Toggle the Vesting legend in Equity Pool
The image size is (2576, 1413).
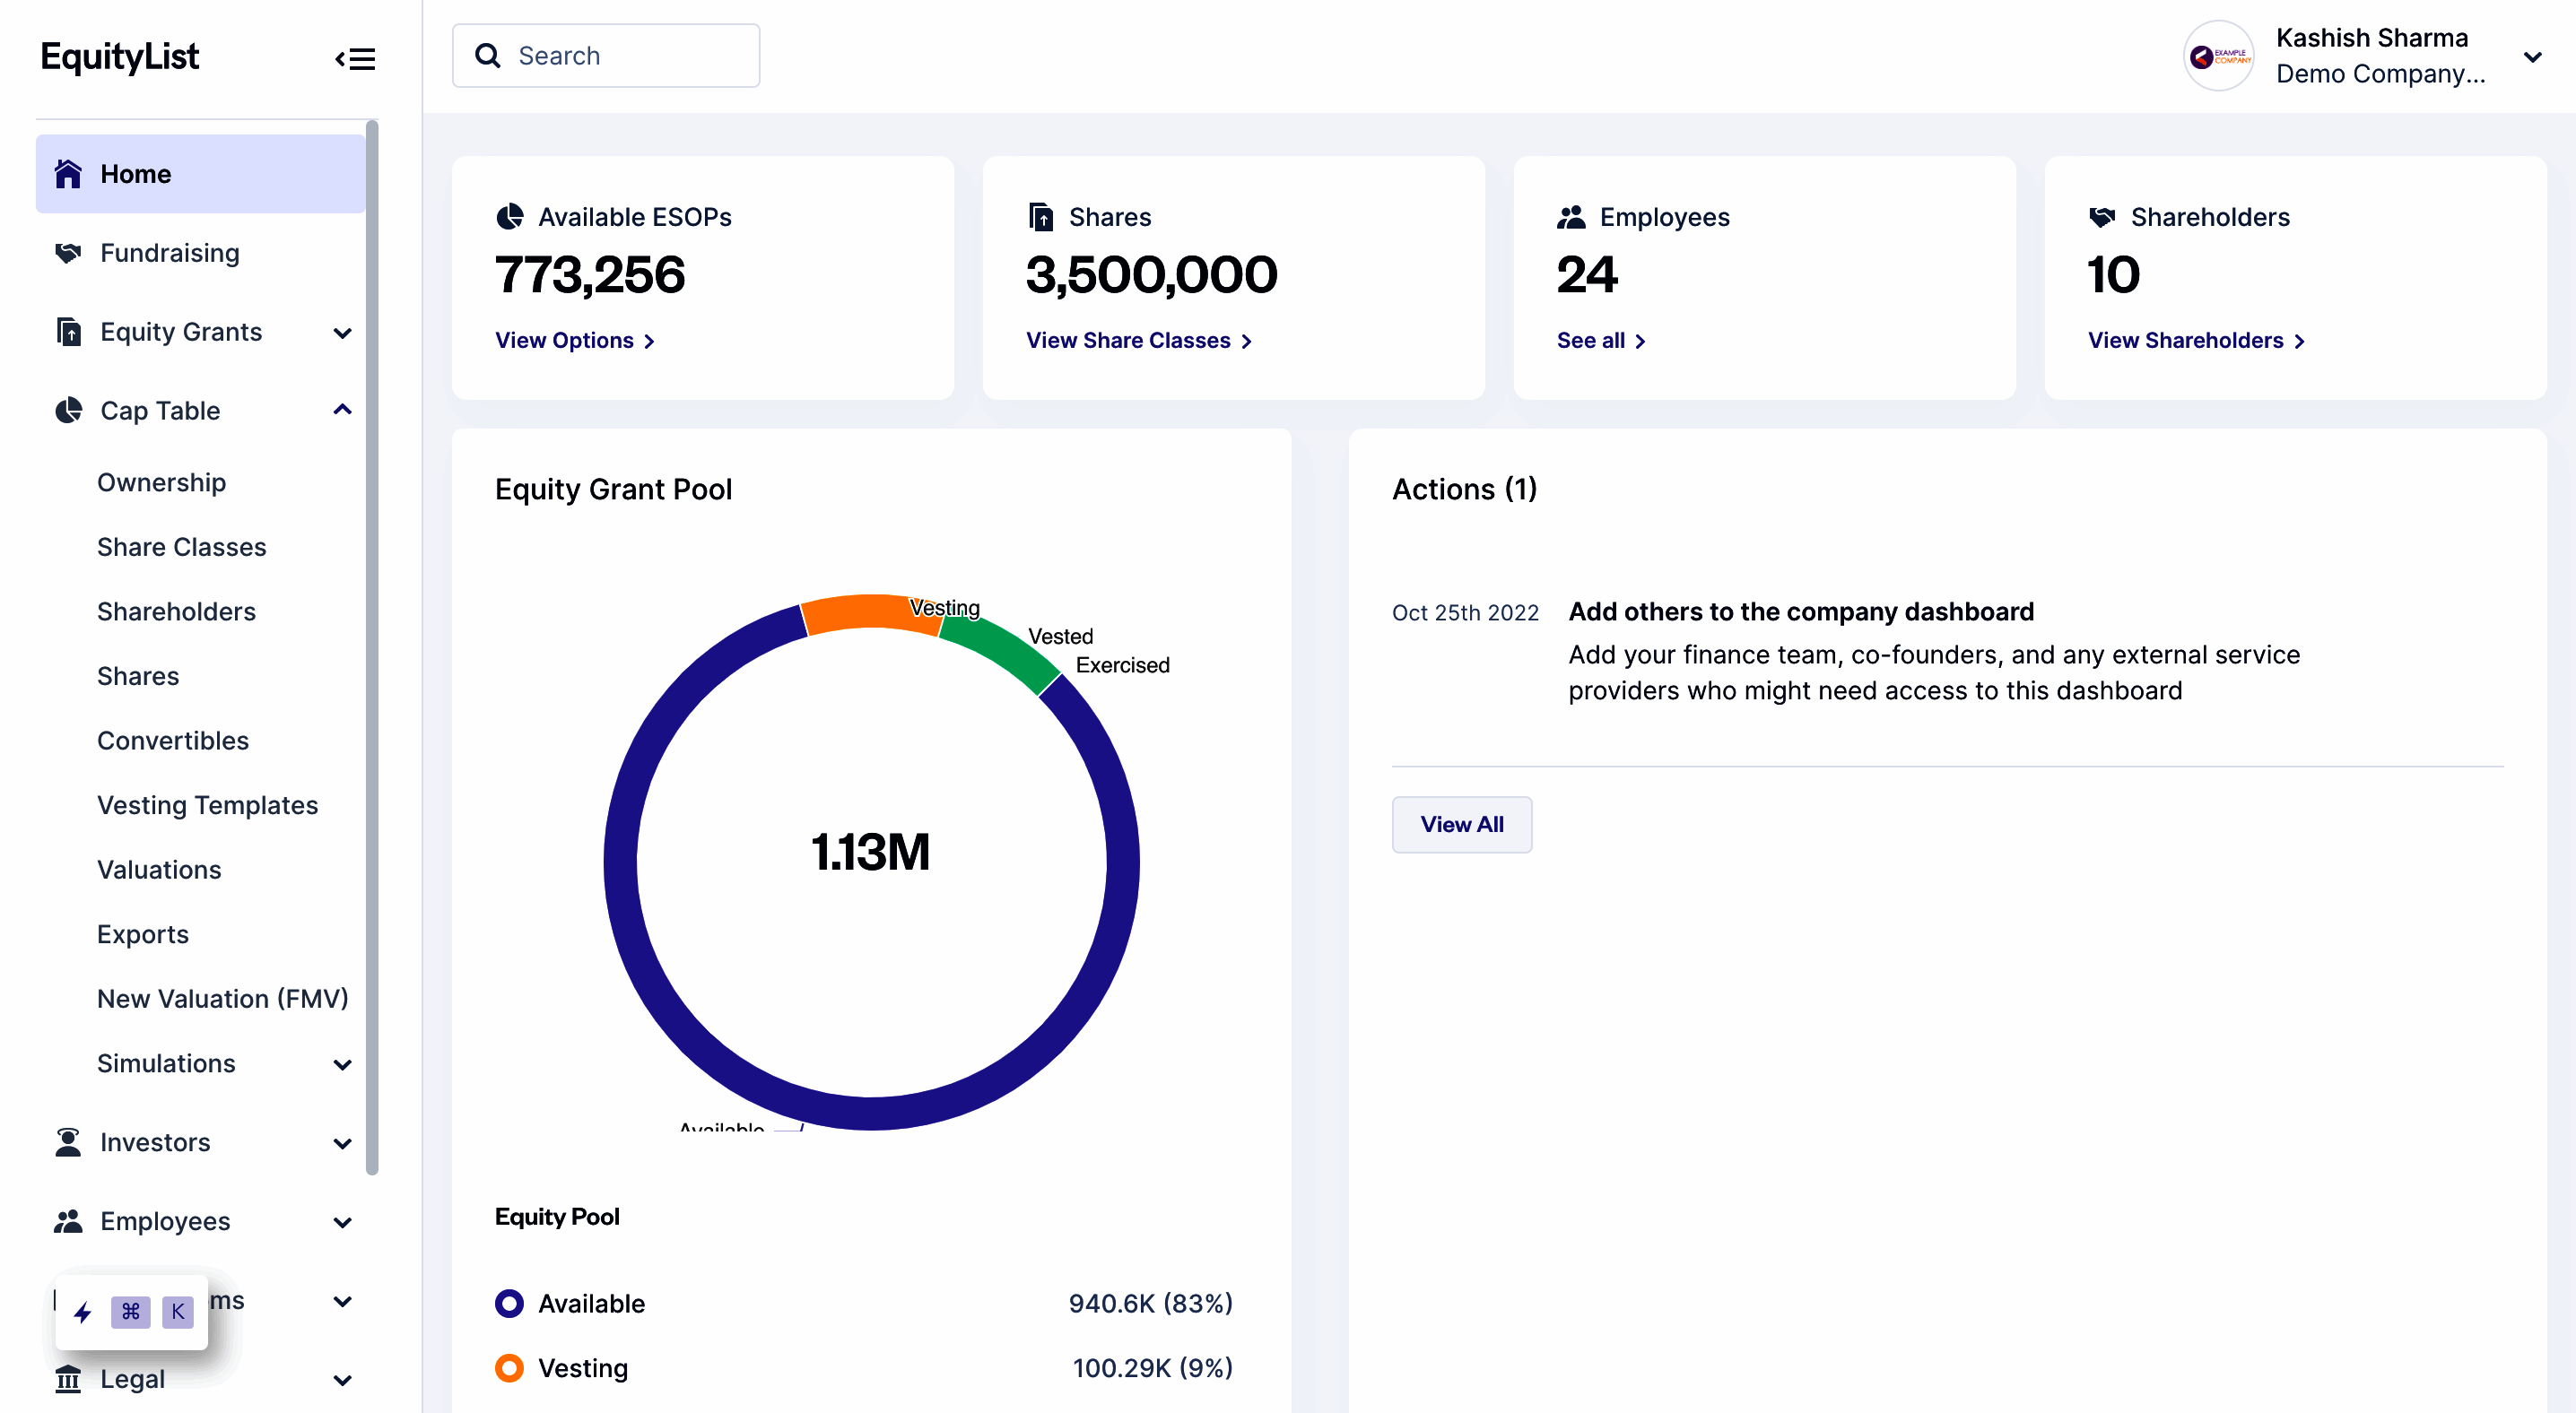[x=510, y=1367]
